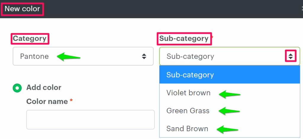Click the green arrow pointing at Pantone
303x139 pixels.
(69, 57)
